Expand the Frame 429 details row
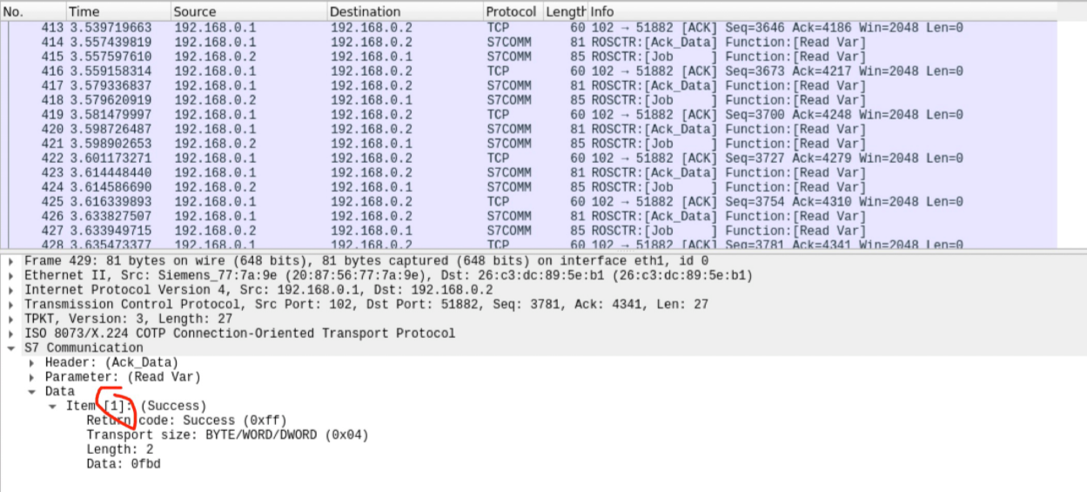This screenshot has height=492, width=1087. click(11, 261)
